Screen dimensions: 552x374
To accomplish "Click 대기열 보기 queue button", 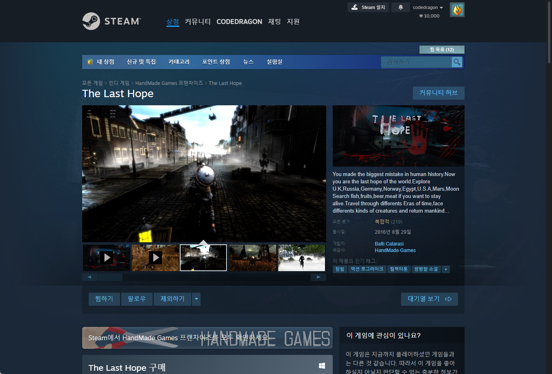I will pos(430,299).
